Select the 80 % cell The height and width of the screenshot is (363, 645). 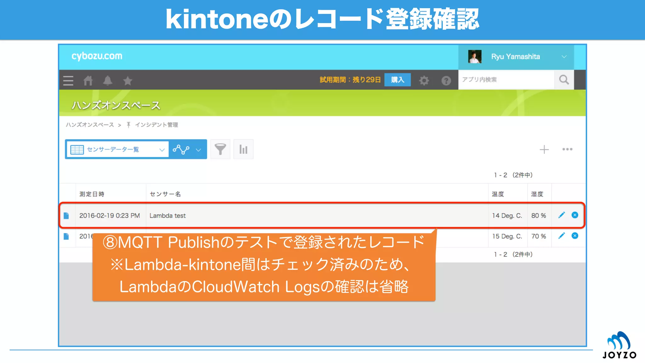[539, 216]
